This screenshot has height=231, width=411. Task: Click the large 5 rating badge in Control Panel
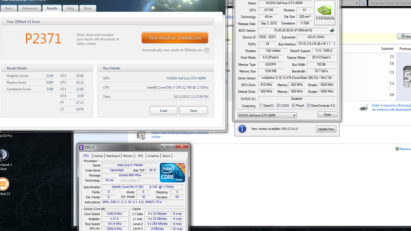coord(407,76)
